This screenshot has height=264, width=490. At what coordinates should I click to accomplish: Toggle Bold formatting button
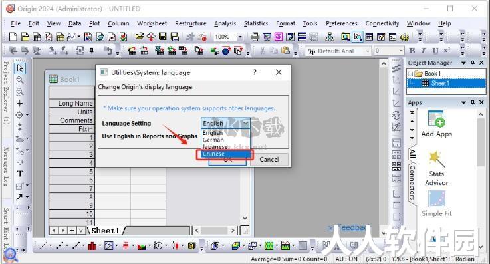[x=412, y=51]
